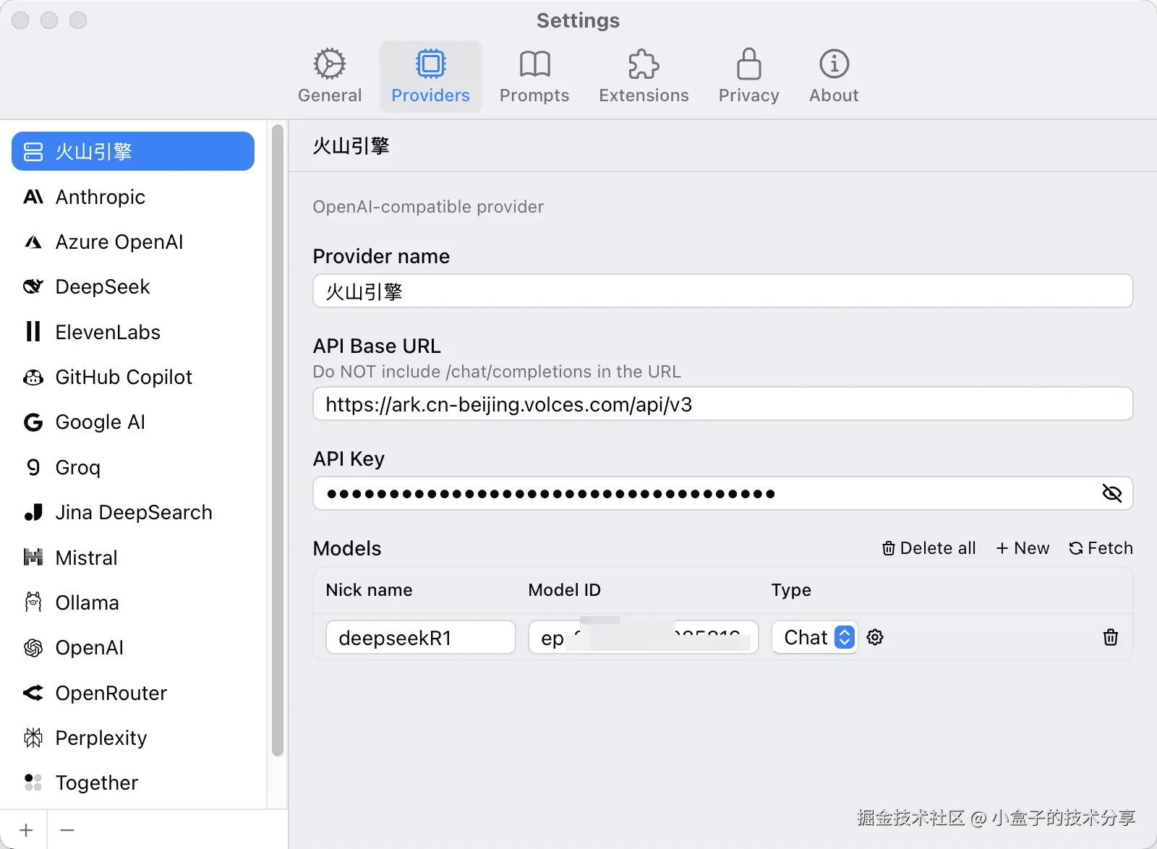This screenshot has height=849, width=1157.
Task: Click the Google AI icon
Action: (x=33, y=422)
